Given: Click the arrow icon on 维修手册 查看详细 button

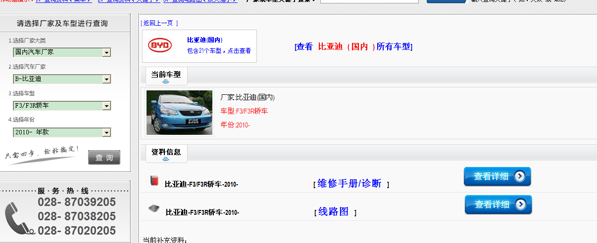Looking at the screenshot, I should click(519, 176).
